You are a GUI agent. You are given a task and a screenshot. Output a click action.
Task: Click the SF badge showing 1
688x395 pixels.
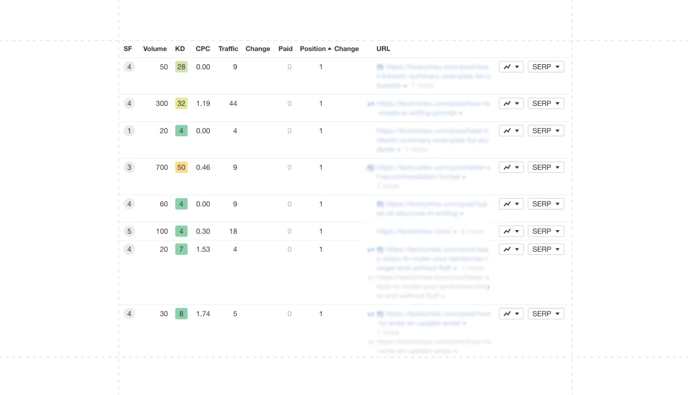(x=130, y=131)
